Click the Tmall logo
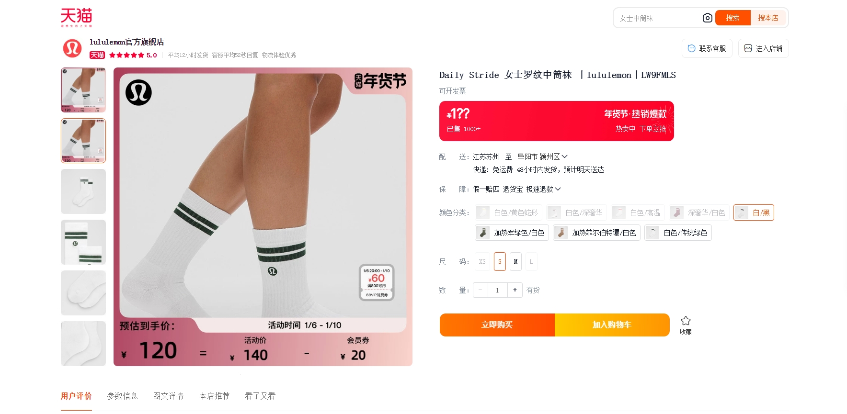 76,17
